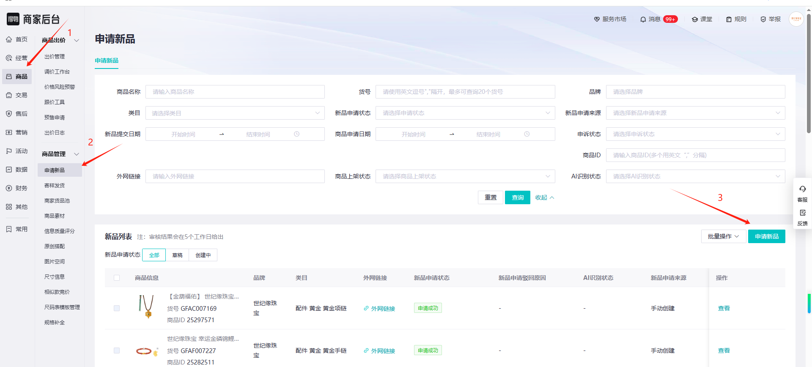812x367 pixels.
Task: Open 服务市场 from the top bar
Action: 610,19
